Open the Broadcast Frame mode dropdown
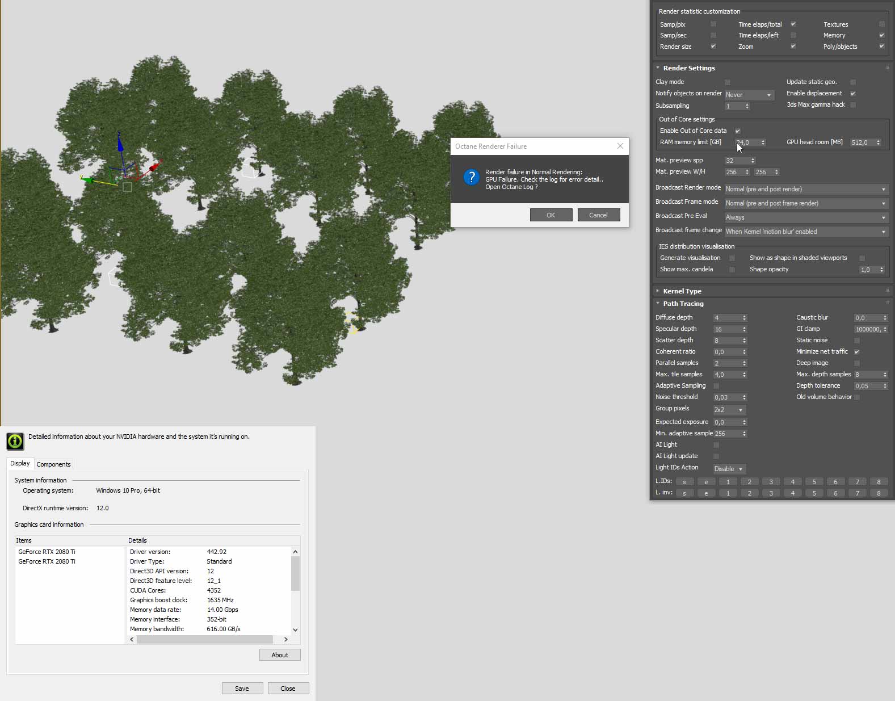 pos(806,203)
